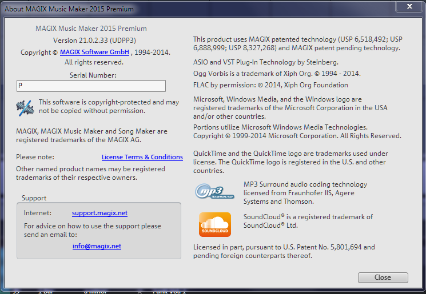This screenshot has height=294, width=426.
Task: Click the info@magix.net email link
Action: pos(97,246)
